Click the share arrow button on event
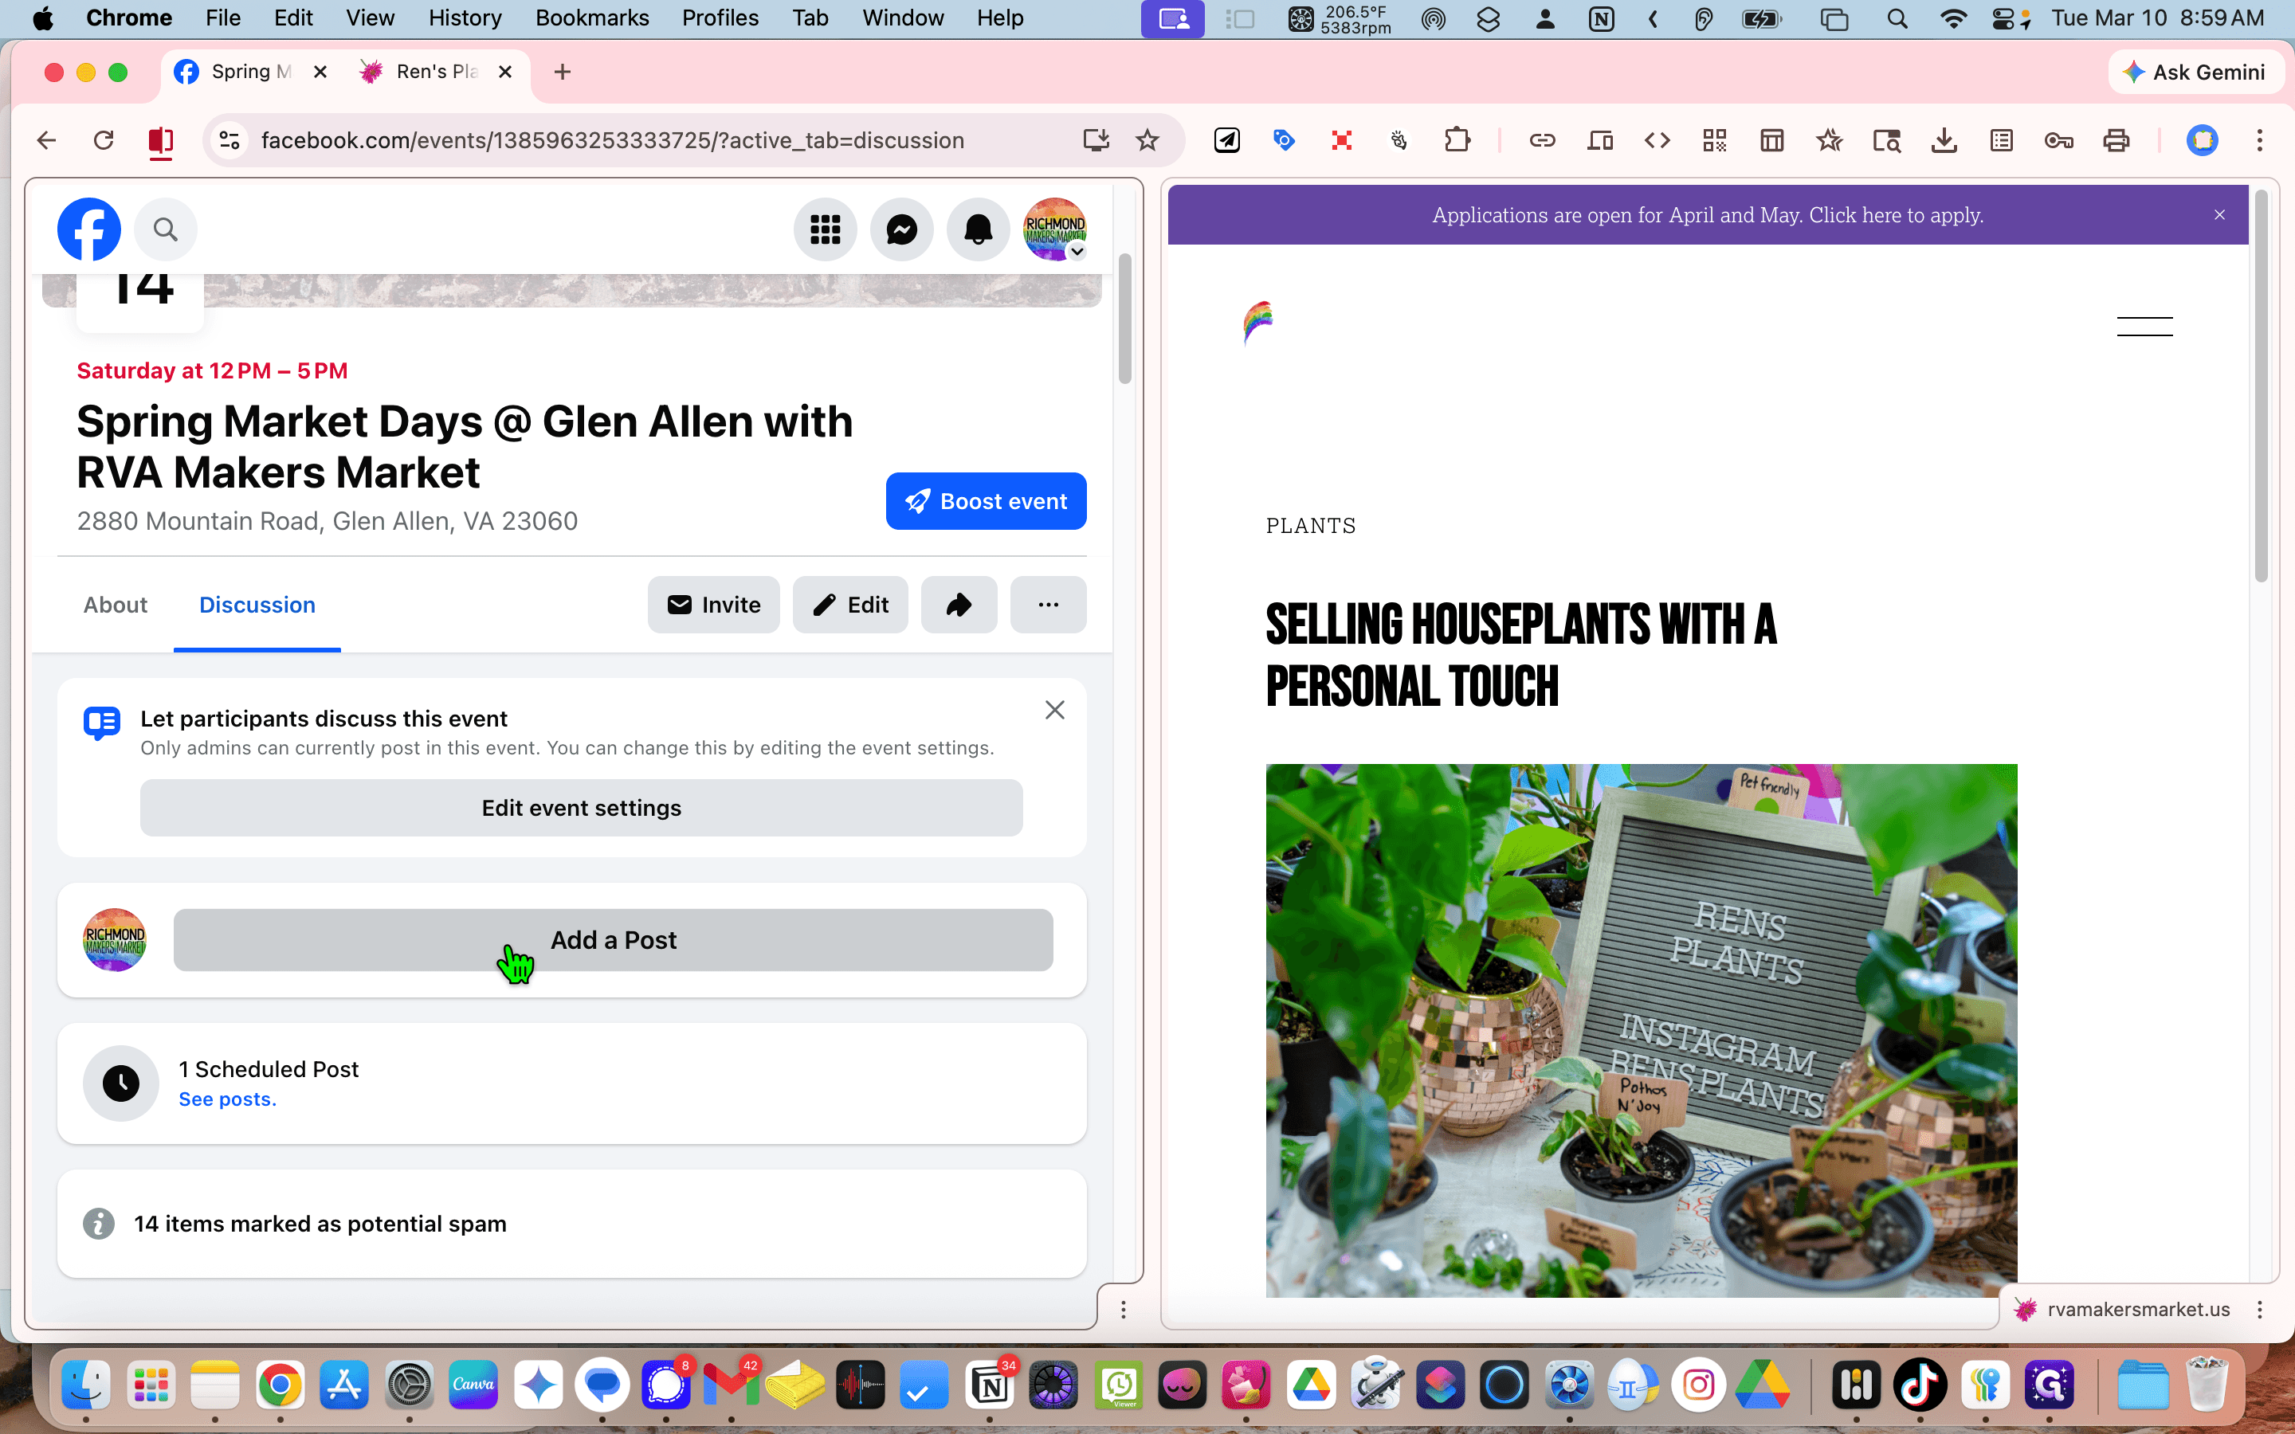Screen dimensions: 2295x1434 click(x=959, y=604)
